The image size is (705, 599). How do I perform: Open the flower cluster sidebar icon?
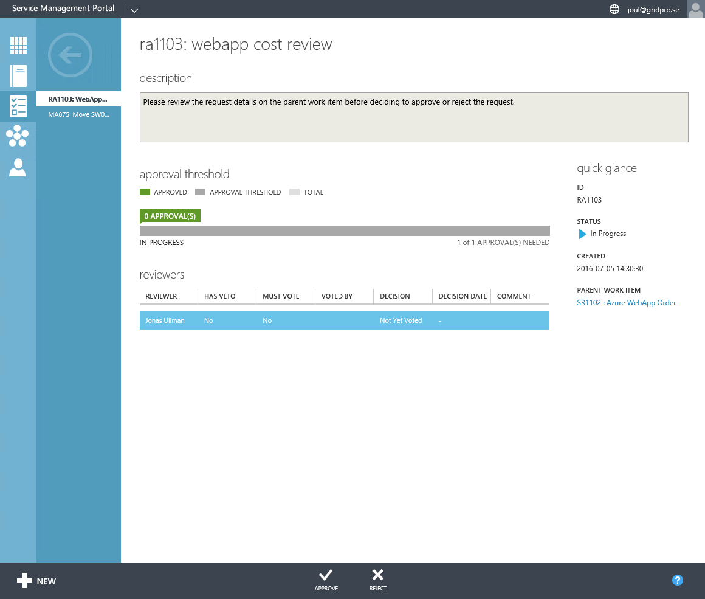click(18, 136)
